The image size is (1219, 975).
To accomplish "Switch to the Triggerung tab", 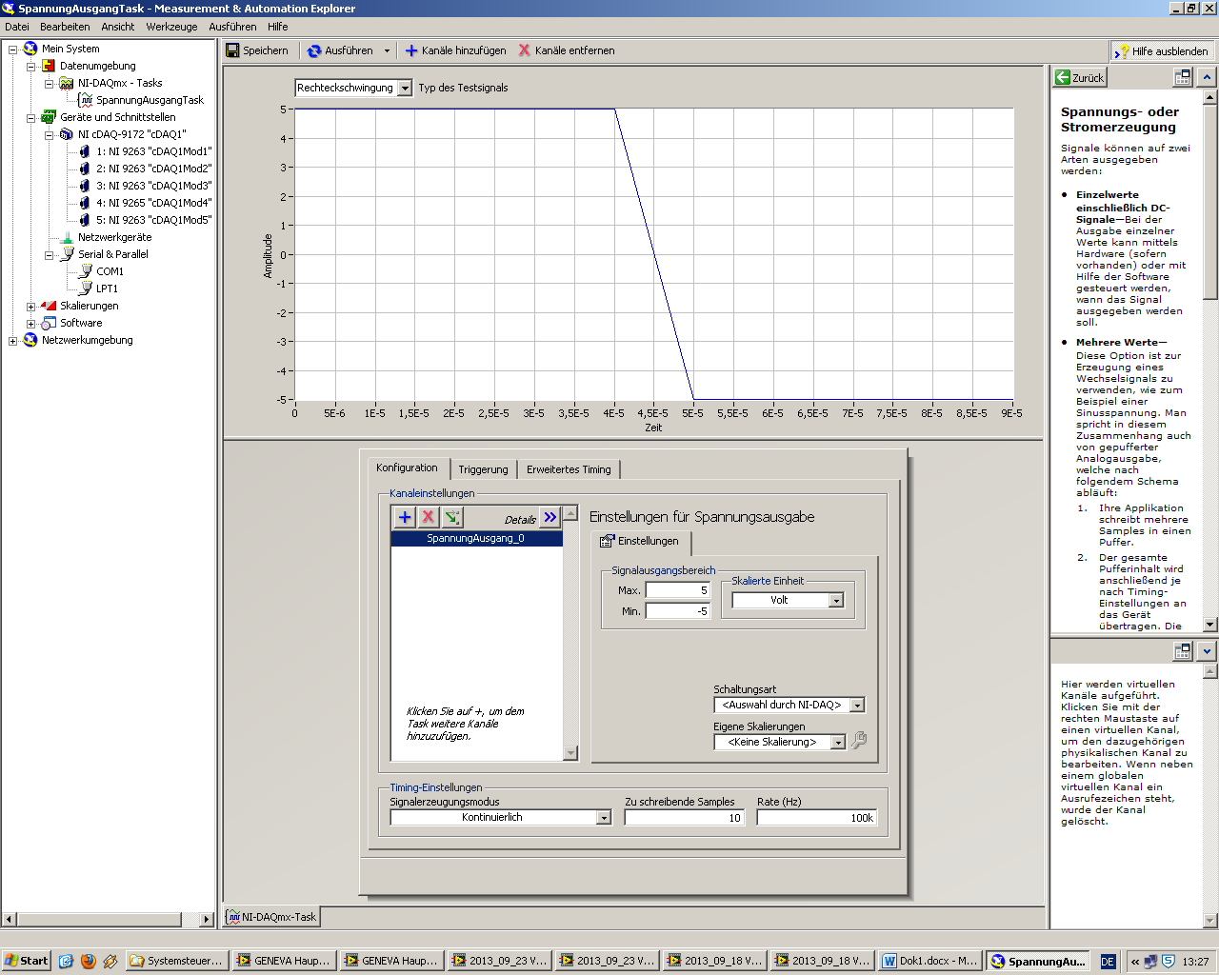I will pos(483,469).
